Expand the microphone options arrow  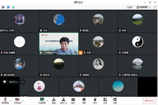point(11,101)
